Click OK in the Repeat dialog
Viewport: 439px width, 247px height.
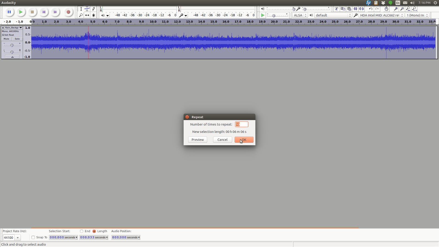[244, 140]
